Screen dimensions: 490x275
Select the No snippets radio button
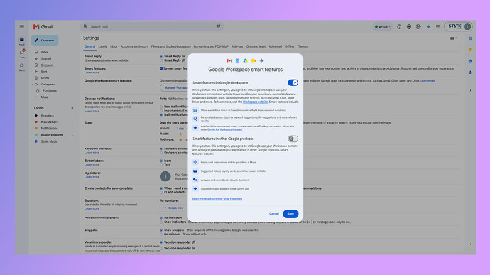[x=161, y=234]
